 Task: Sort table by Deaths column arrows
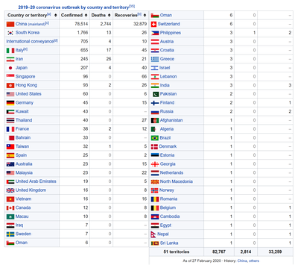click(110, 15)
